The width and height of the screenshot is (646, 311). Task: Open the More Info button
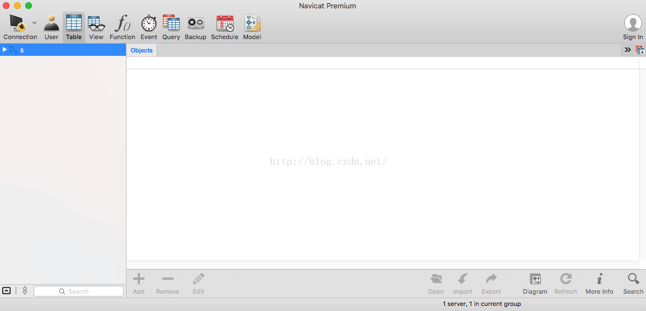(600, 284)
